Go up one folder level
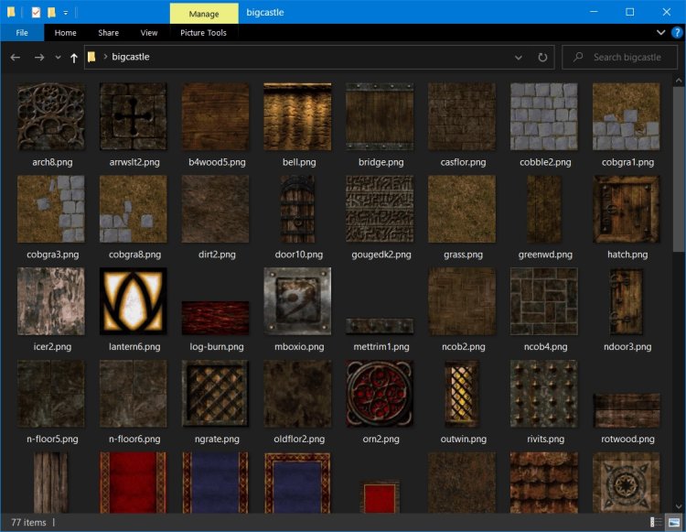Screen dimensions: 686x532 click(74, 57)
